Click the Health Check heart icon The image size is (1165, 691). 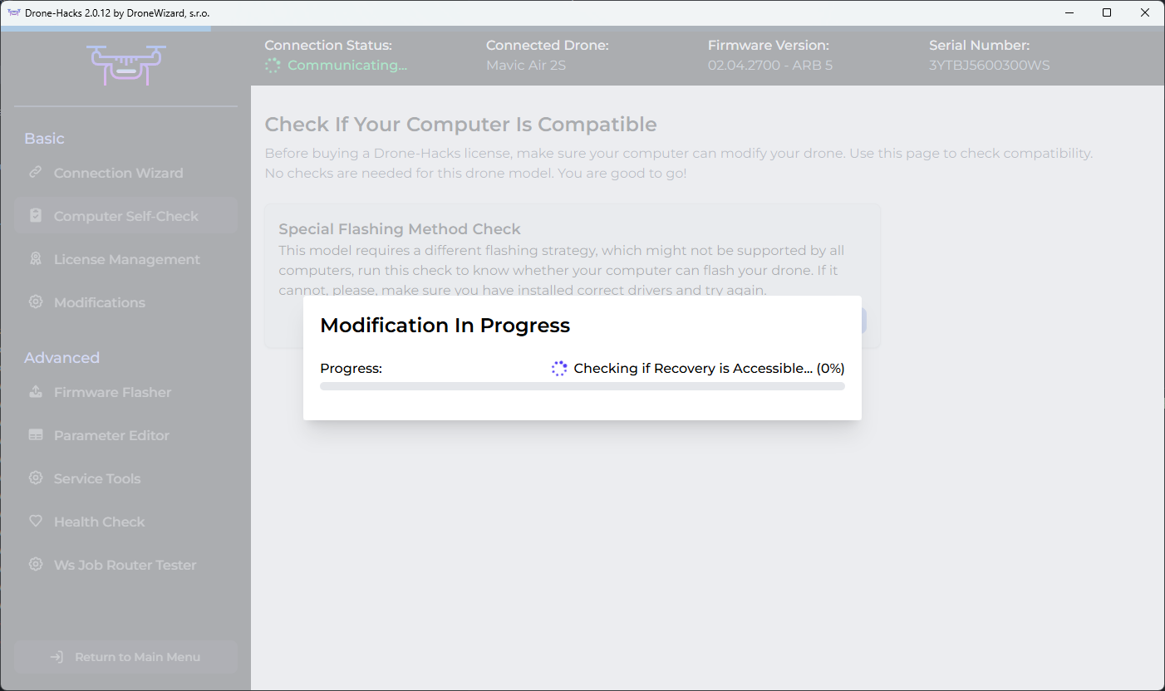(35, 522)
